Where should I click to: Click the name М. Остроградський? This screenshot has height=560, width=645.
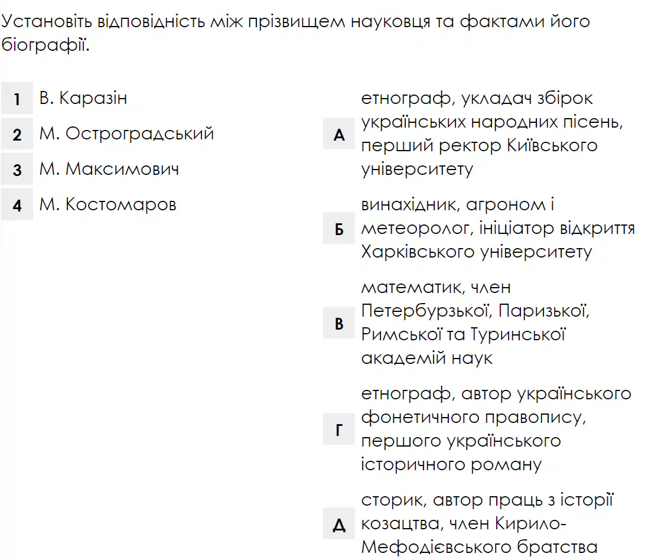point(126,134)
